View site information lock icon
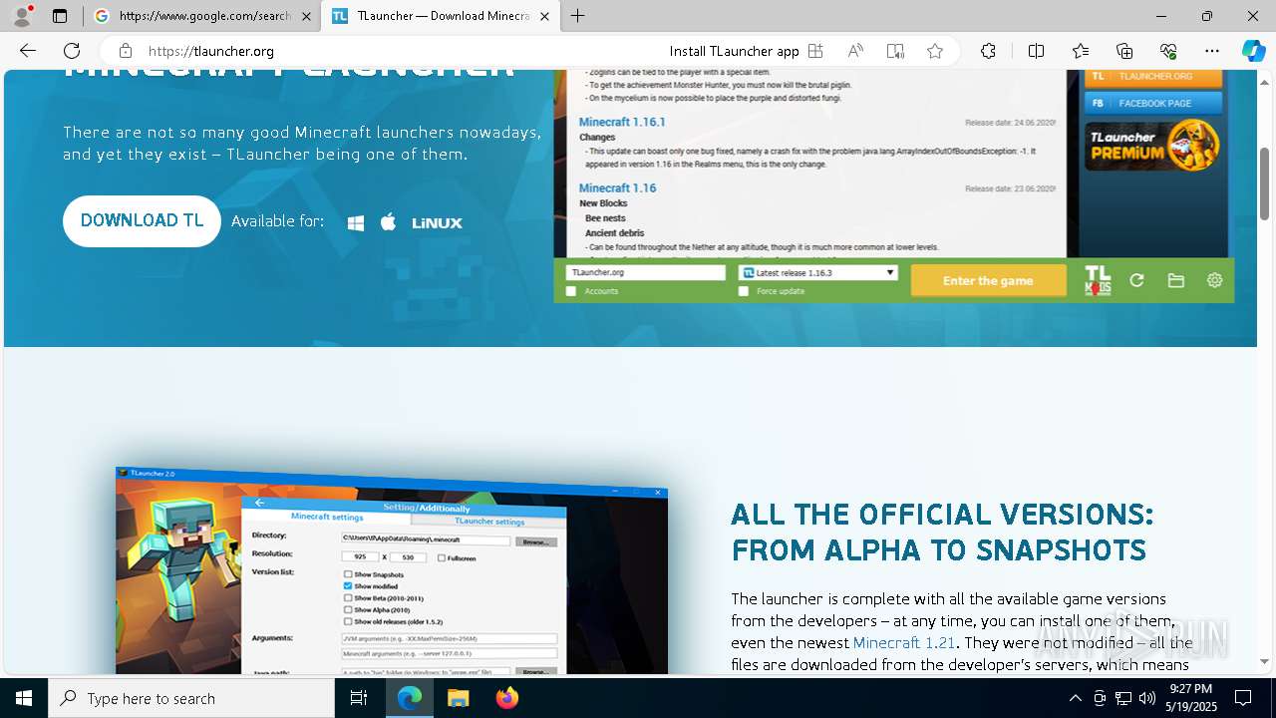 coord(126,51)
